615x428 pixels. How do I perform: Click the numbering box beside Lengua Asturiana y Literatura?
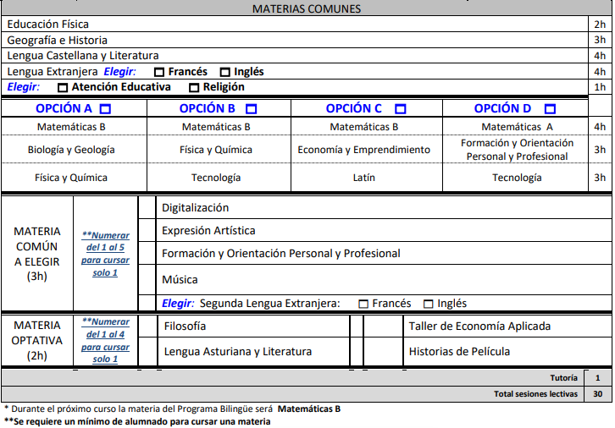coord(147,351)
